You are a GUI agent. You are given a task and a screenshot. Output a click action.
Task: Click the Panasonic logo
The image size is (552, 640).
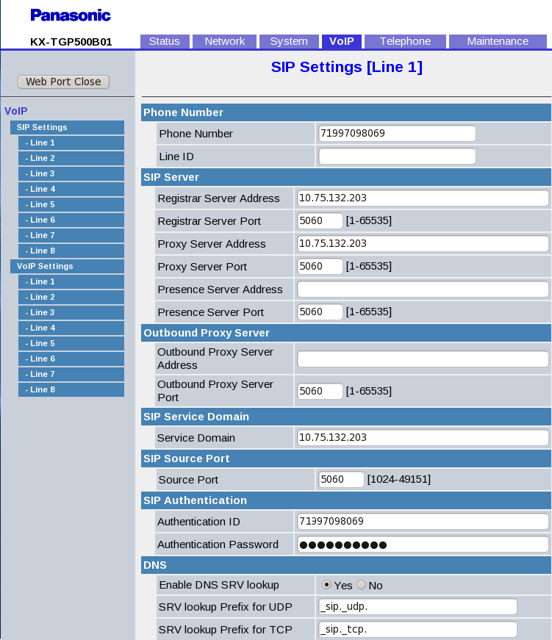tap(71, 15)
